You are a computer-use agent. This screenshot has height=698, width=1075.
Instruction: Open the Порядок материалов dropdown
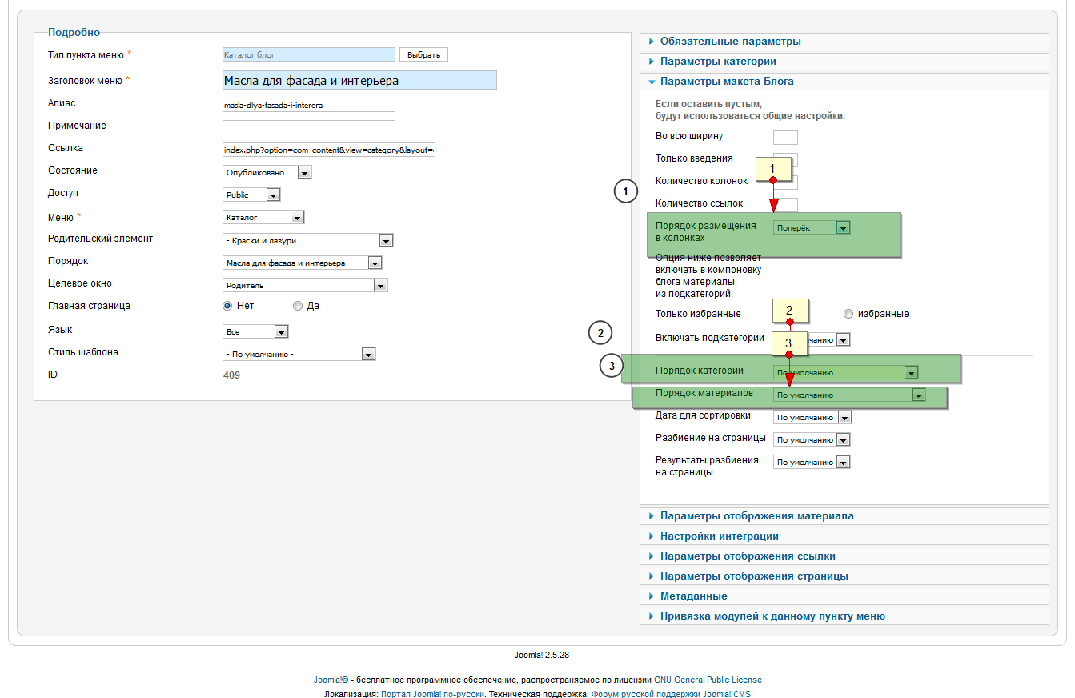(x=849, y=395)
